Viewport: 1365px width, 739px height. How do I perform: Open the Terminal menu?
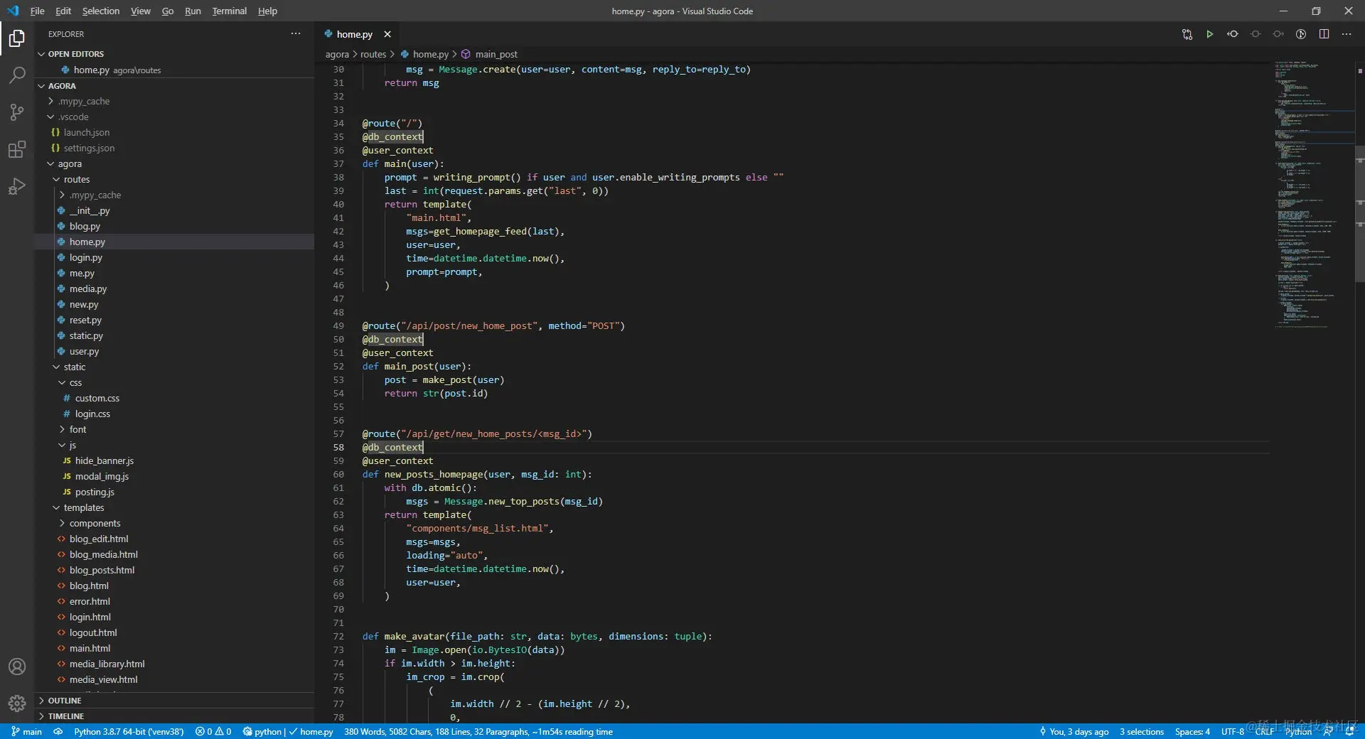pyautogui.click(x=229, y=11)
